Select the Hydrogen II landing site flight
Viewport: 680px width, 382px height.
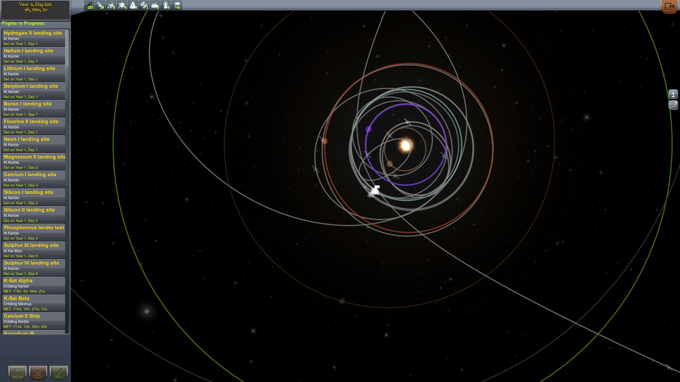(34, 38)
